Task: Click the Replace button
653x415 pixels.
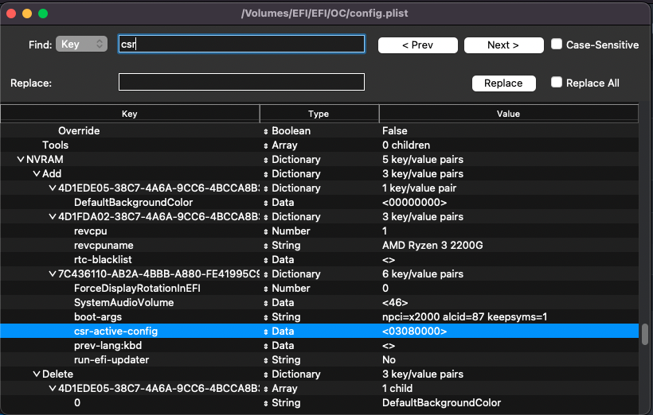Action: pos(503,83)
